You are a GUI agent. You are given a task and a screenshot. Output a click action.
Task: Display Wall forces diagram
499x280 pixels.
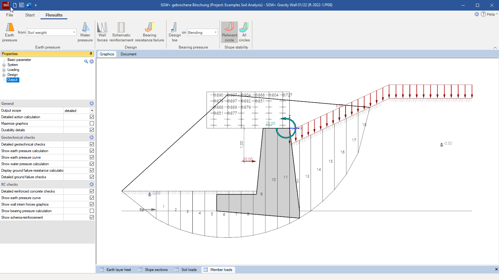[102, 32]
